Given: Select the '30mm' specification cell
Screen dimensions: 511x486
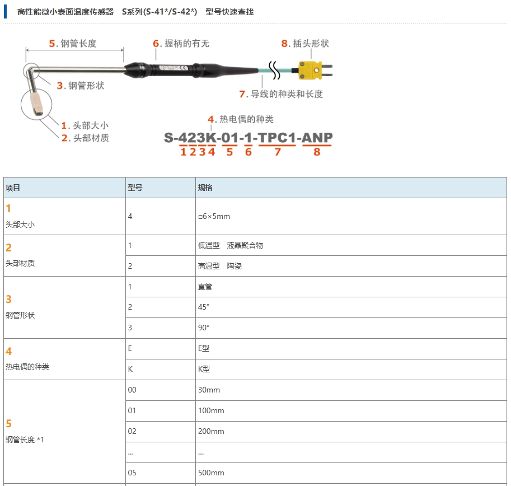Looking at the screenshot, I should point(351,390).
